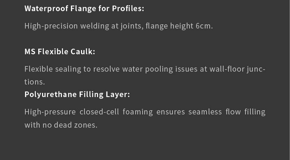This screenshot has height=160, width=290.
Task: Click the word "Profiles:" in the top heading
Action: click(x=128, y=9)
